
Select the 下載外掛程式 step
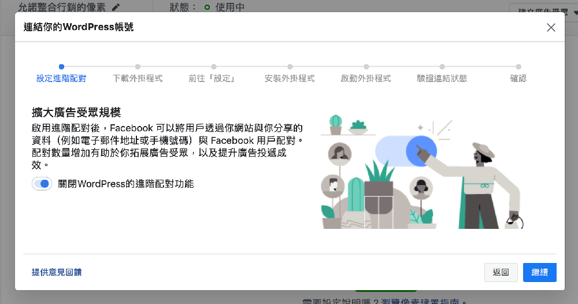(138, 78)
